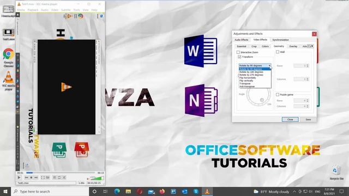Click the VLC seek bar
The width and height of the screenshot is (349, 196).
pyautogui.click(x=61, y=173)
